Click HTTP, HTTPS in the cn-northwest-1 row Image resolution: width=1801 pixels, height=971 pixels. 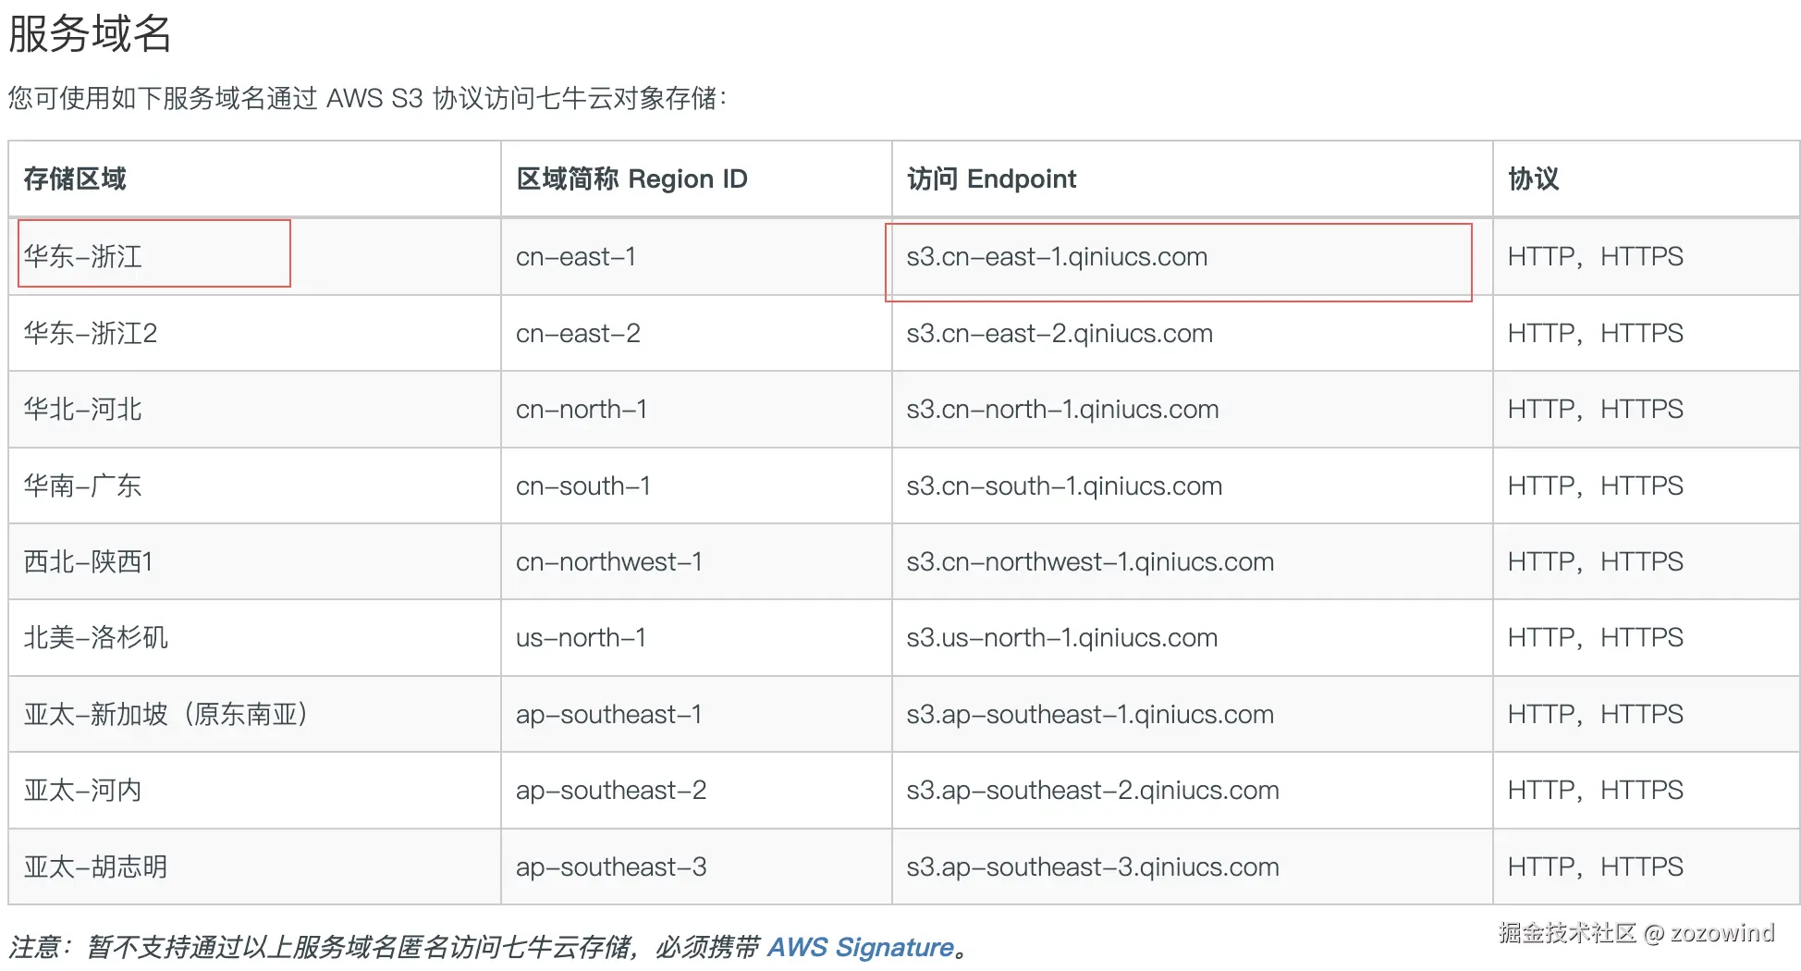(x=1596, y=561)
